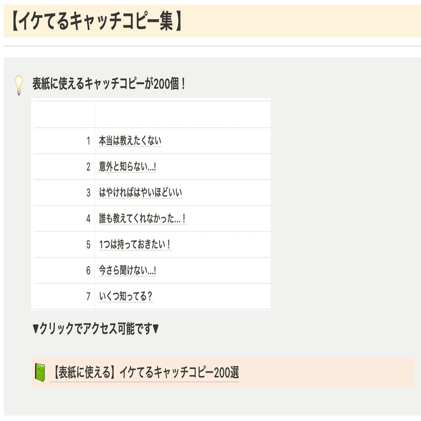Open the 意外と知らない...! link
Screen dimensions: 421x421
127,167
